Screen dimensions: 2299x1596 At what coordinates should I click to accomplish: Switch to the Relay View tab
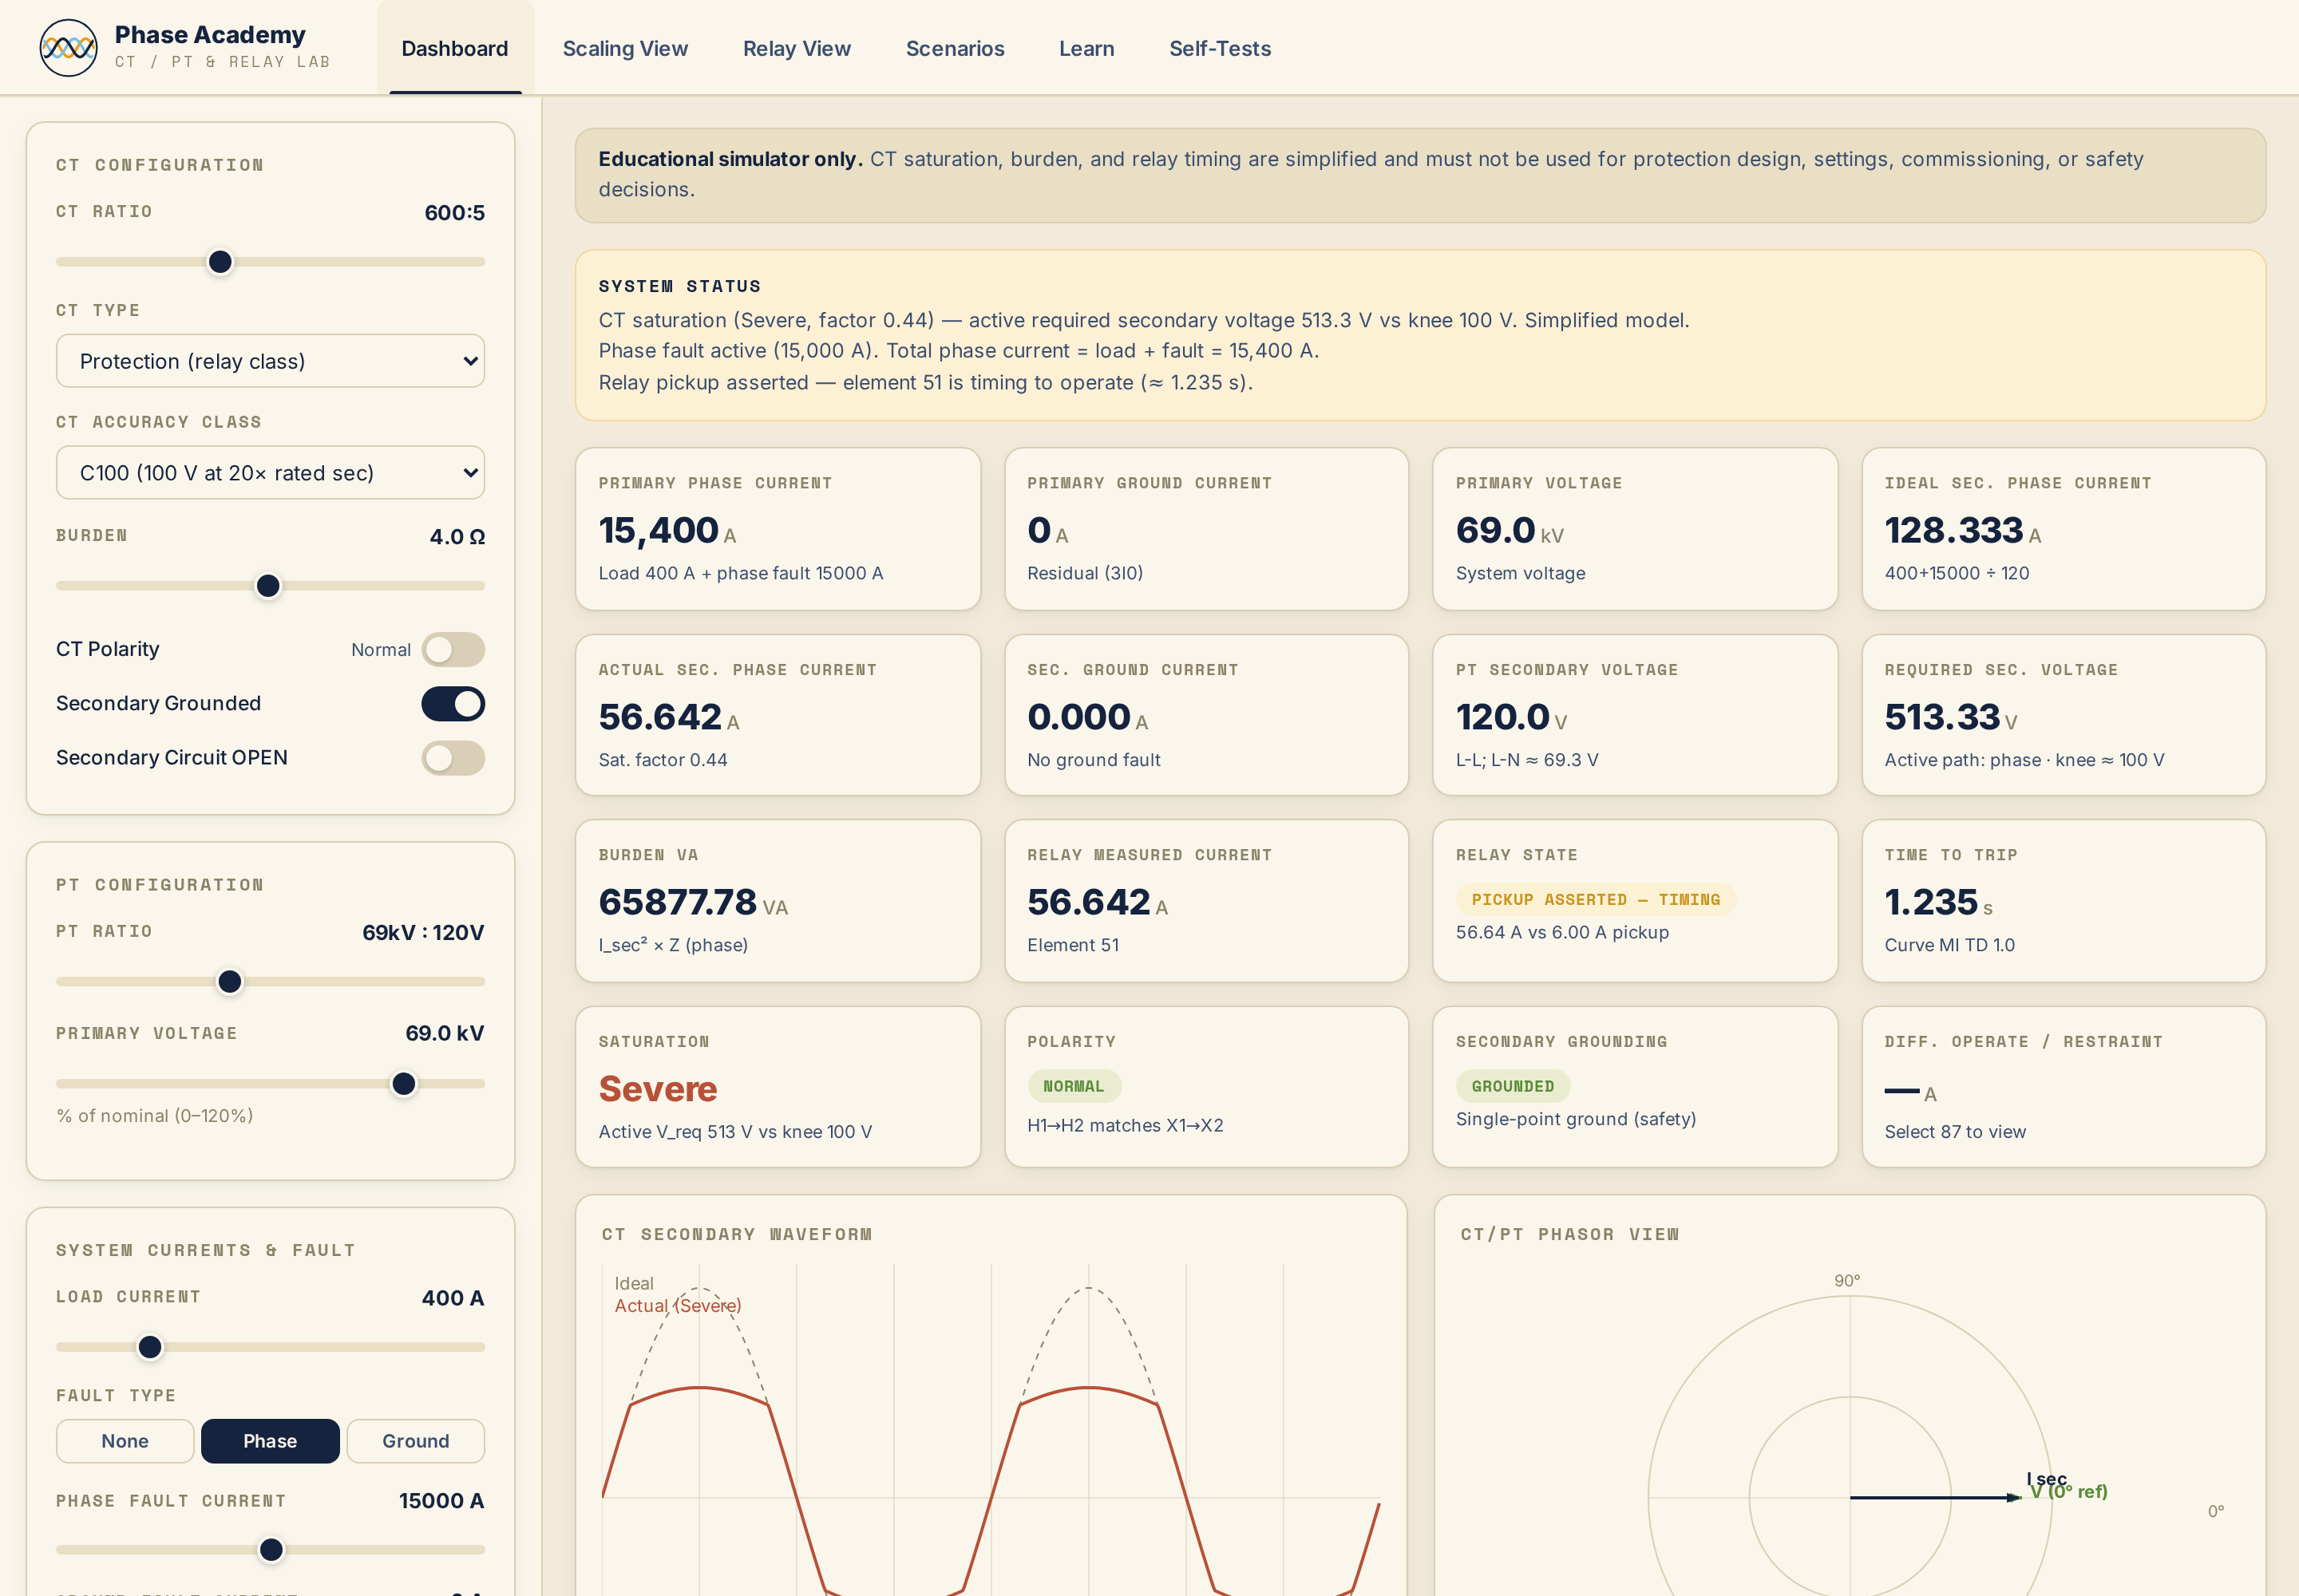pyautogui.click(x=797, y=48)
